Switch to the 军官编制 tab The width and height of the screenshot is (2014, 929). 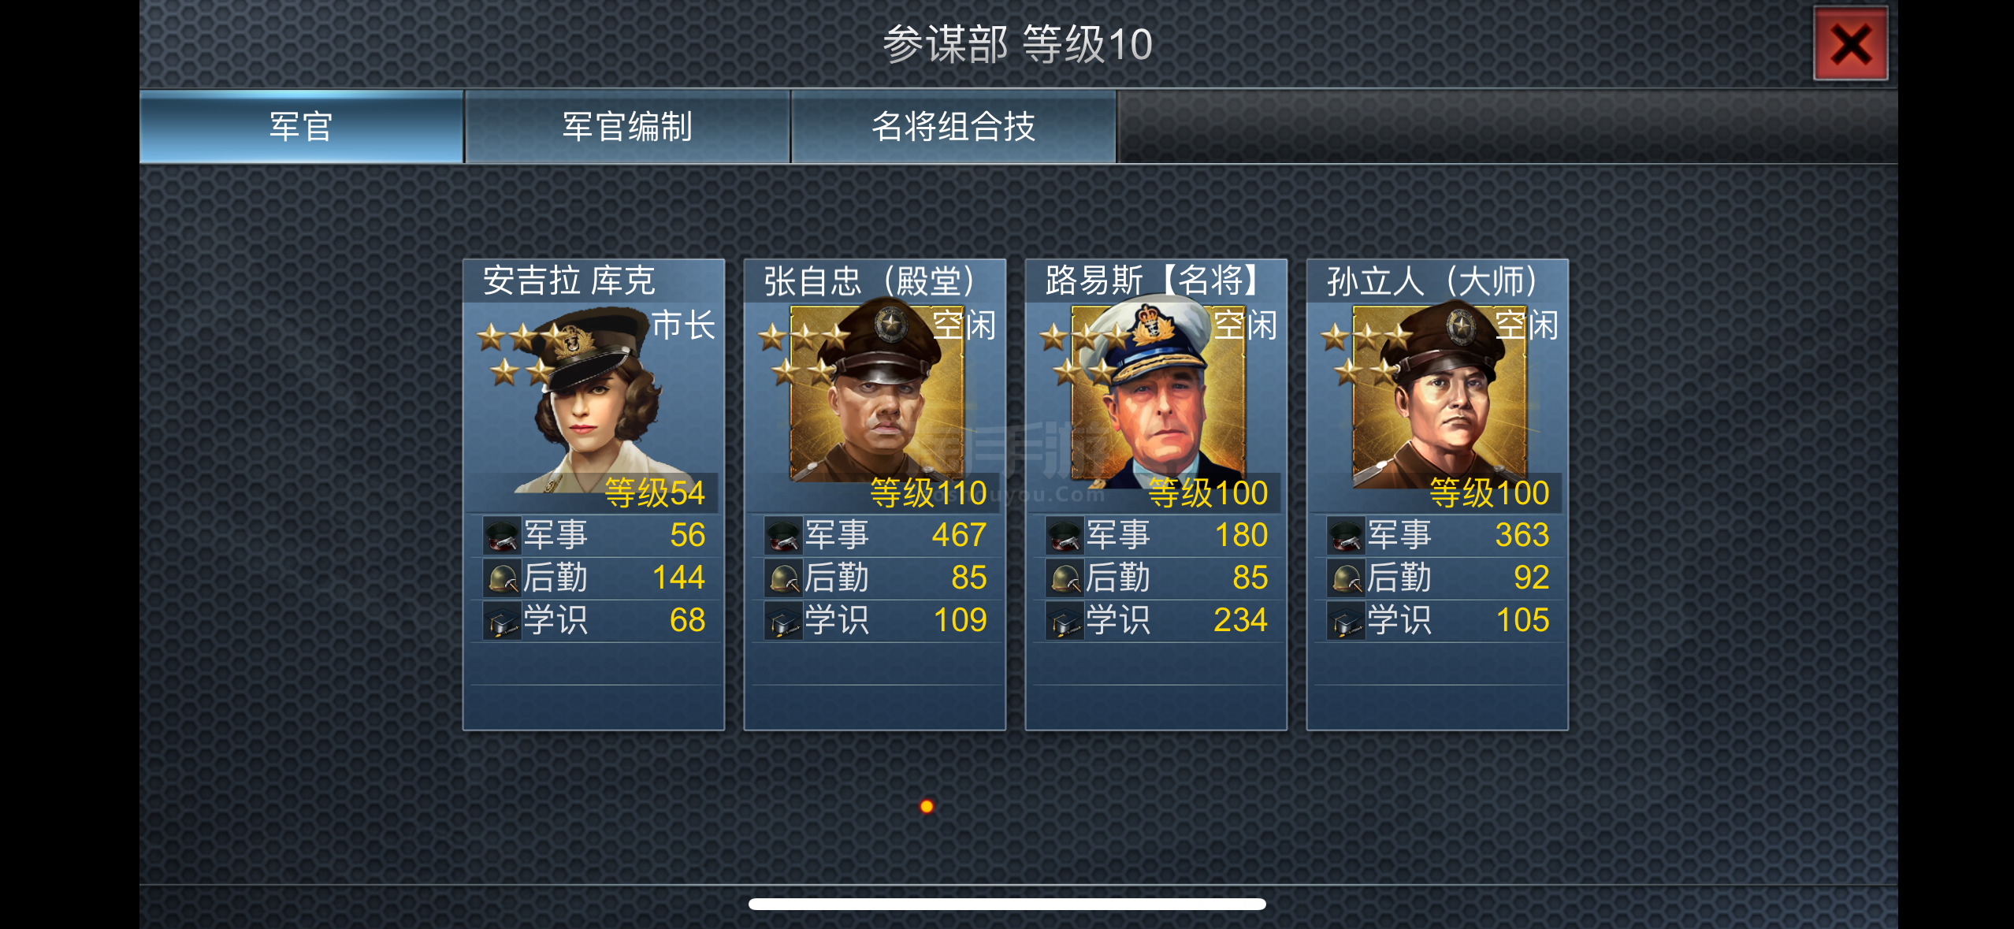tap(627, 127)
